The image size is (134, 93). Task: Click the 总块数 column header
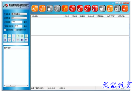pyautogui.click(x=67, y=16)
